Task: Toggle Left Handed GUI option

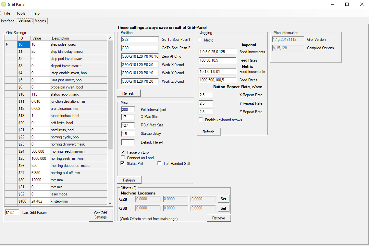Action: (159, 163)
